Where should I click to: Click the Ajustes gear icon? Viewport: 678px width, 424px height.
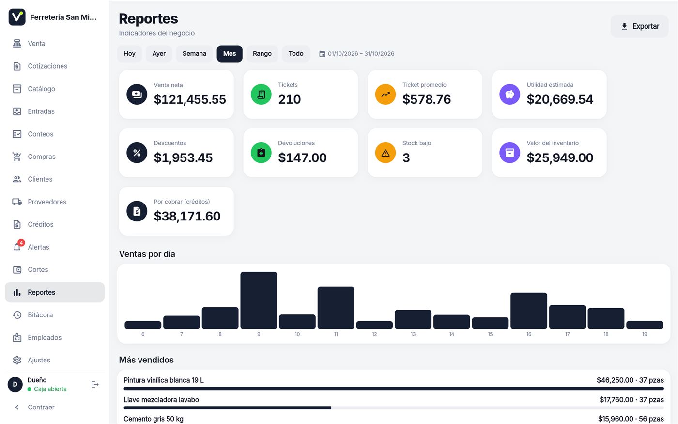click(17, 360)
